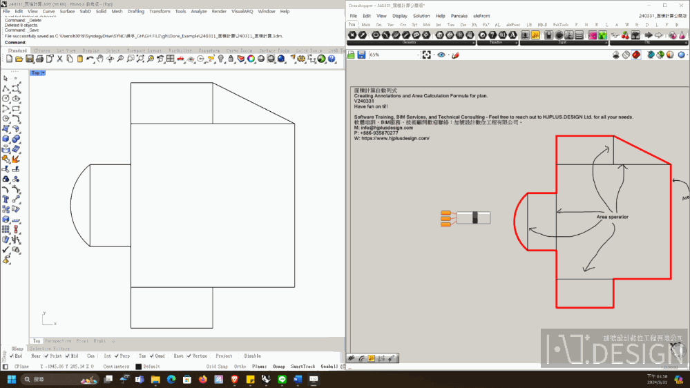
Task: Click the red shaded preview icon in Grasshopper
Action: [x=636, y=55]
